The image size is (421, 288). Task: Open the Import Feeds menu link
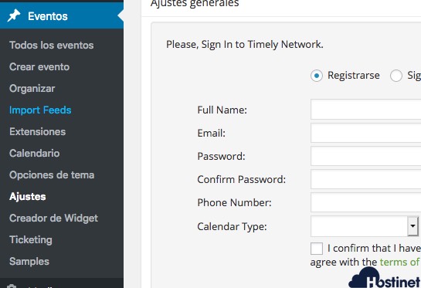[x=40, y=110]
